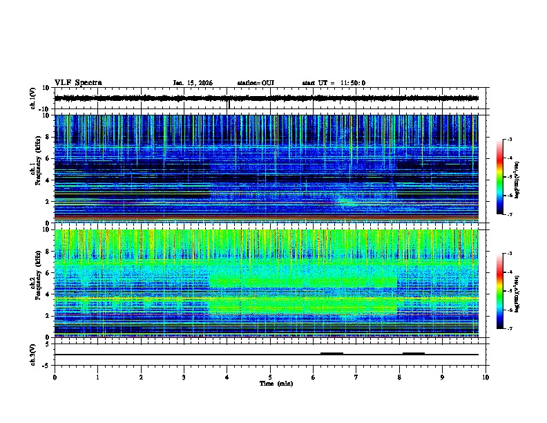This screenshot has width=547, height=423.
Task: Click time axis tick label "1"
Action: click(x=97, y=377)
